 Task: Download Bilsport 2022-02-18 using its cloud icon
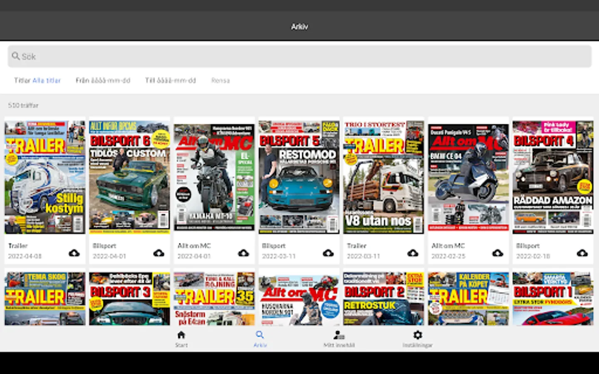coord(582,253)
